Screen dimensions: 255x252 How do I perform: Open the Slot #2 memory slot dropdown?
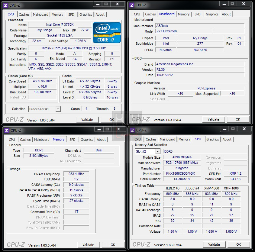point(147,151)
